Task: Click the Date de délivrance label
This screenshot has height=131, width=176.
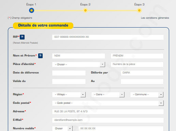Action: (26, 72)
